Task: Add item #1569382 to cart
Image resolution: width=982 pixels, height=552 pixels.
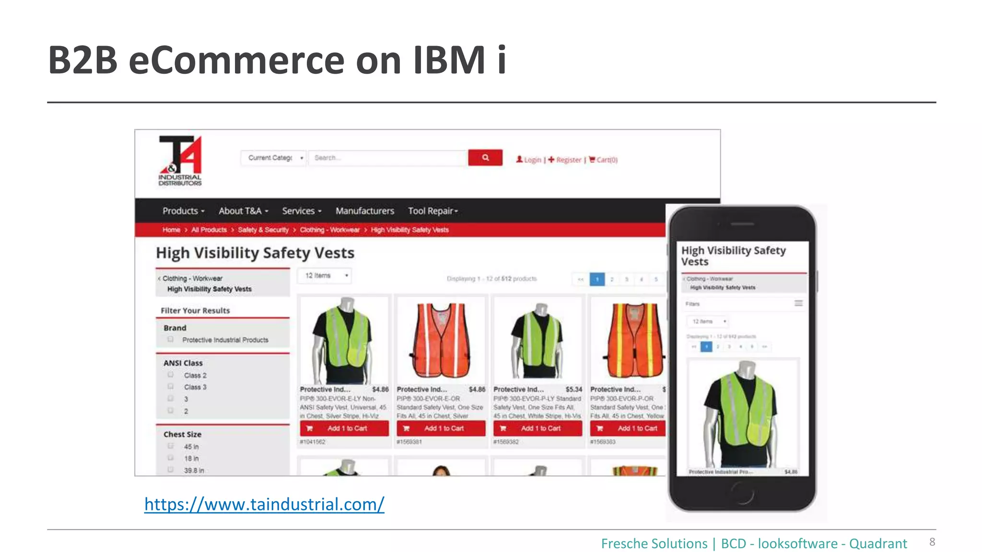Action: 538,428
